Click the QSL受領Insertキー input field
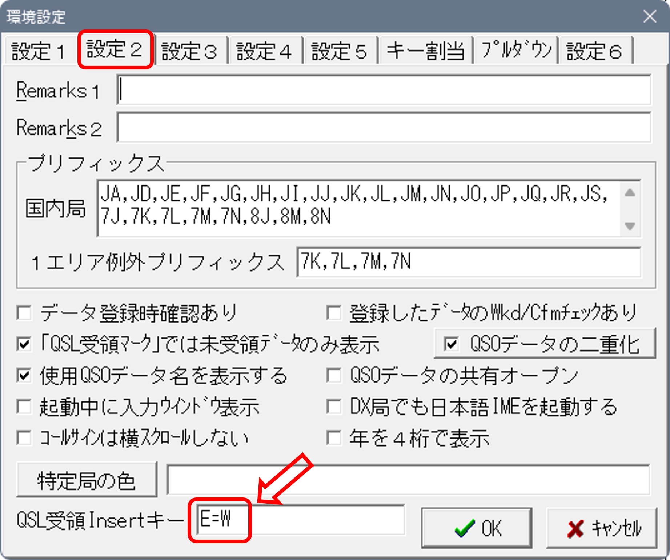 [300, 520]
